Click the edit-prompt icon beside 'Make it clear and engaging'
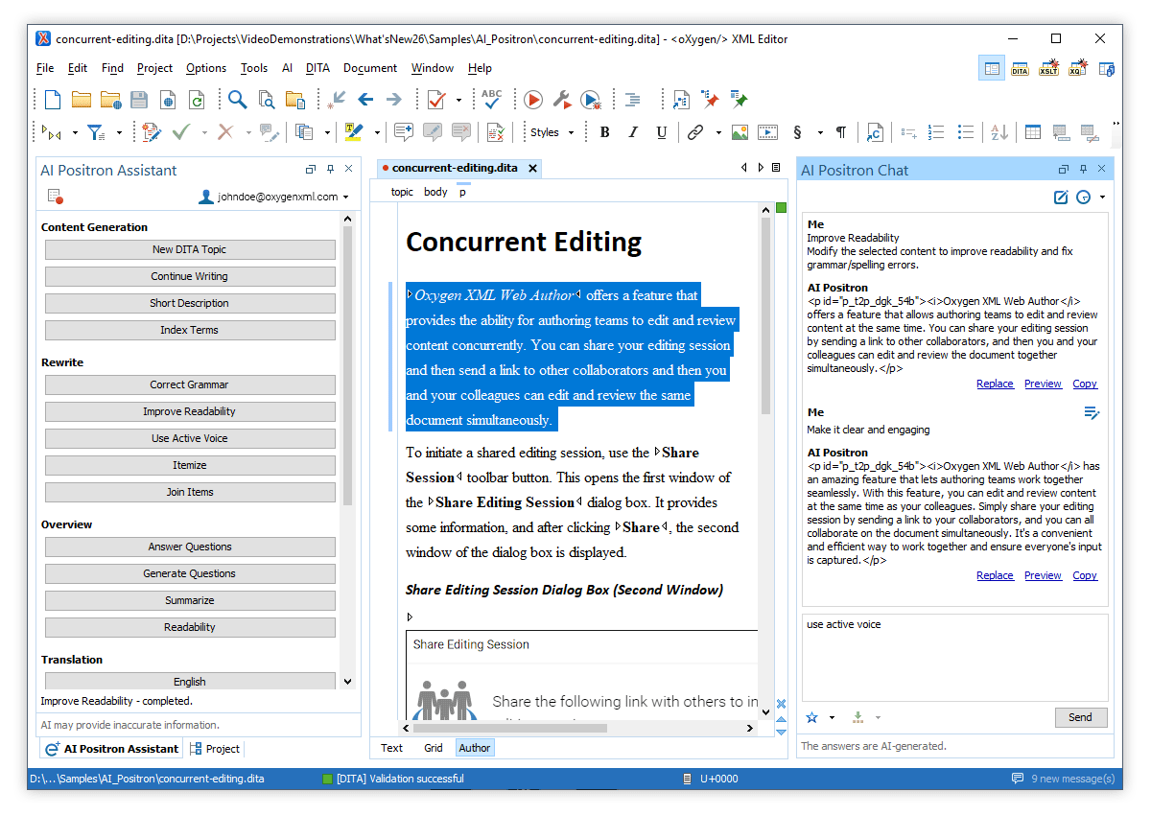 coord(1092,412)
